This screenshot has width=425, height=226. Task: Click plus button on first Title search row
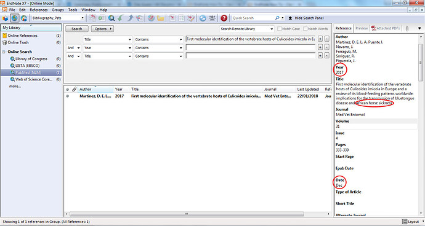pyautogui.click(x=320, y=39)
